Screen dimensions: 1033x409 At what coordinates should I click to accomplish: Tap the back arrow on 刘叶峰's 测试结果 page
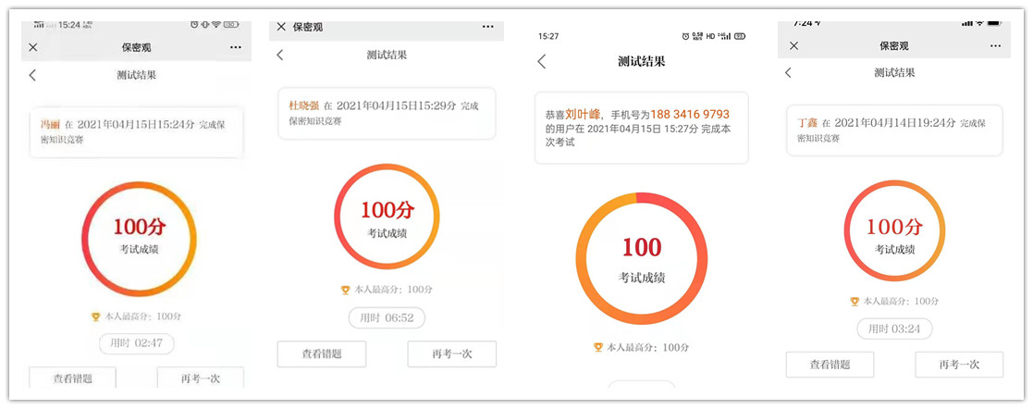tap(542, 62)
